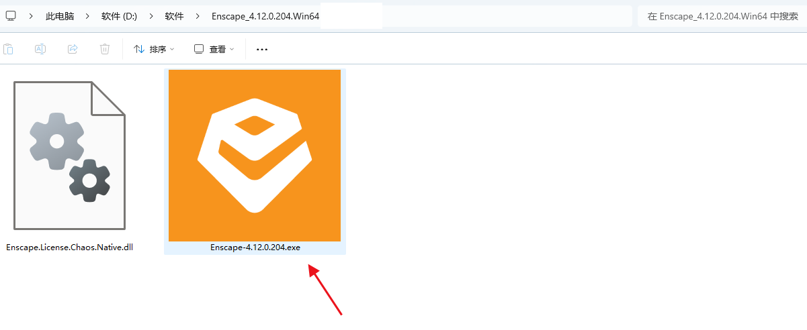Click the Enscape_4.12.0.204.Win64 breadcrumb segment
Viewport: 807px width, 330px height.
pos(265,15)
